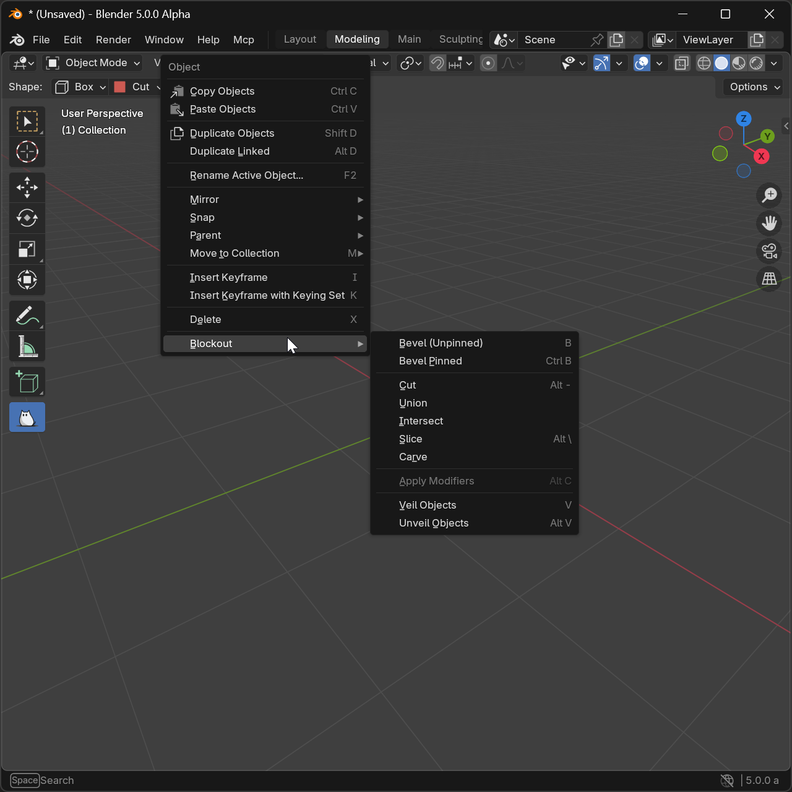Select the Cursor tool in toolbar
The width and height of the screenshot is (792, 792).
pos(27,152)
